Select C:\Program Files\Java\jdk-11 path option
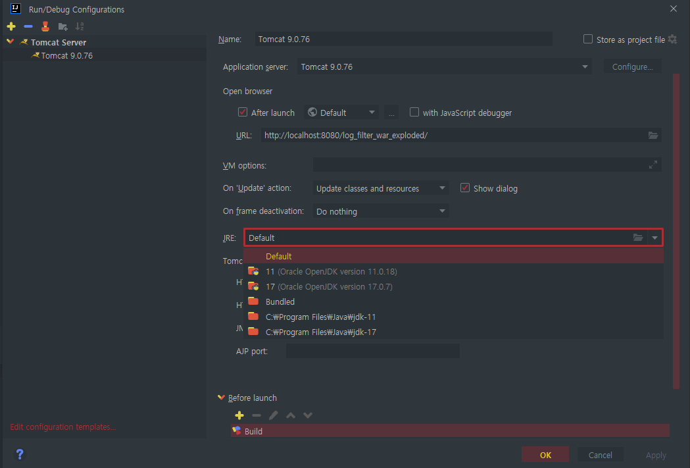690x468 pixels. pyautogui.click(x=453, y=317)
